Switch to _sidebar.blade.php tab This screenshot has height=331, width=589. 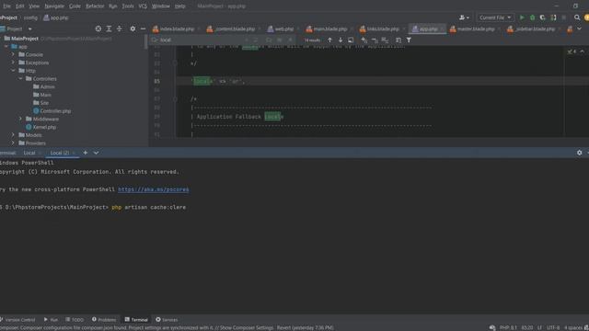coord(532,29)
